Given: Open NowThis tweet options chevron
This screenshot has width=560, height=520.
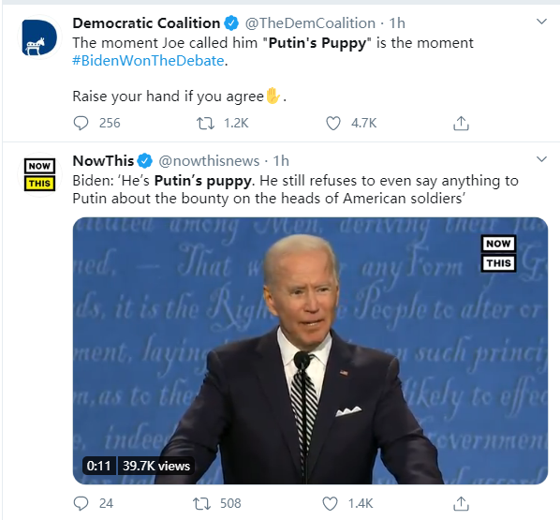Looking at the screenshot, I should [542, 159].
